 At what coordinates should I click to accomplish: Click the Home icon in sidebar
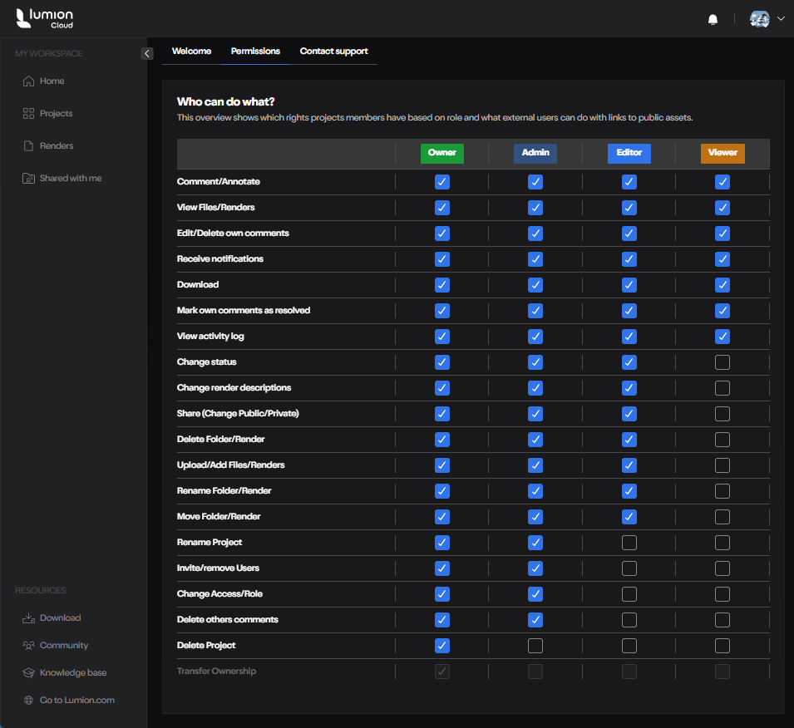(x=28, y=81)
